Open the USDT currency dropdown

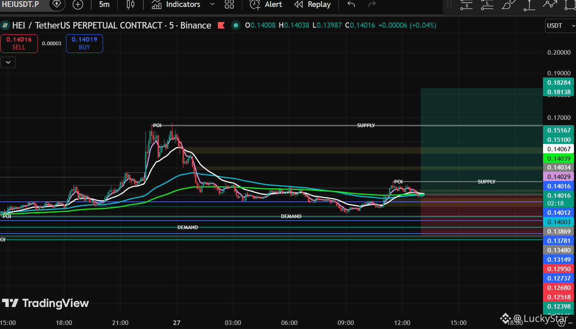tap(559, 25)
